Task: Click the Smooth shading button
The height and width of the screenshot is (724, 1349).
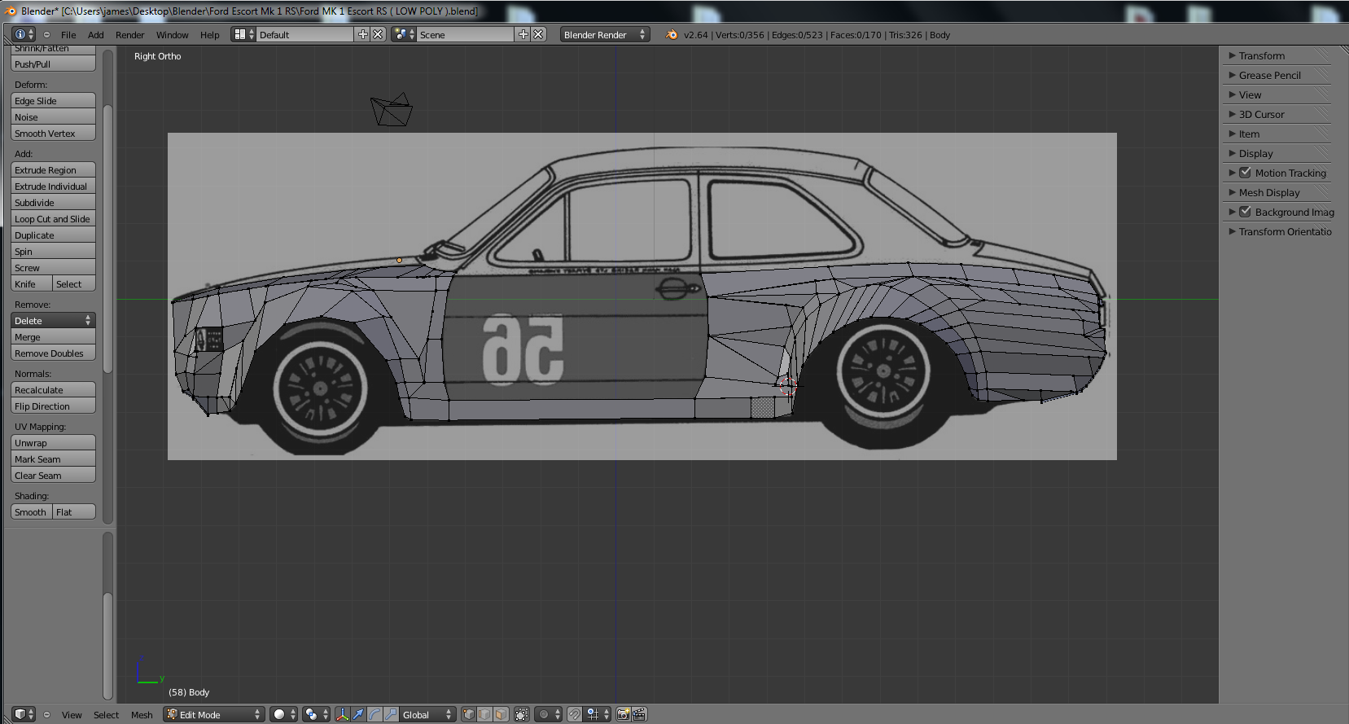Action: 32,511
